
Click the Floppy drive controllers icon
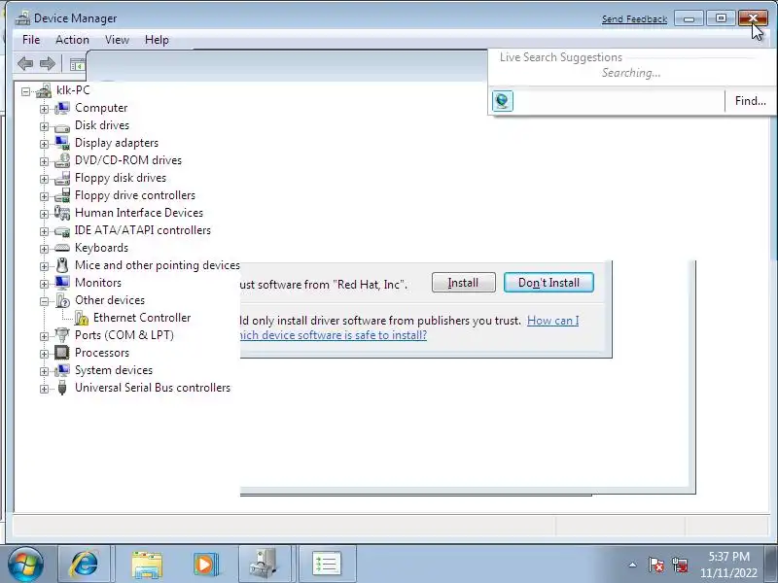(62, 195)
